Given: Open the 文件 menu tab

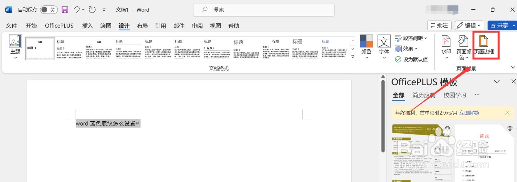Looking at the screenshot, I should [11, 26].
